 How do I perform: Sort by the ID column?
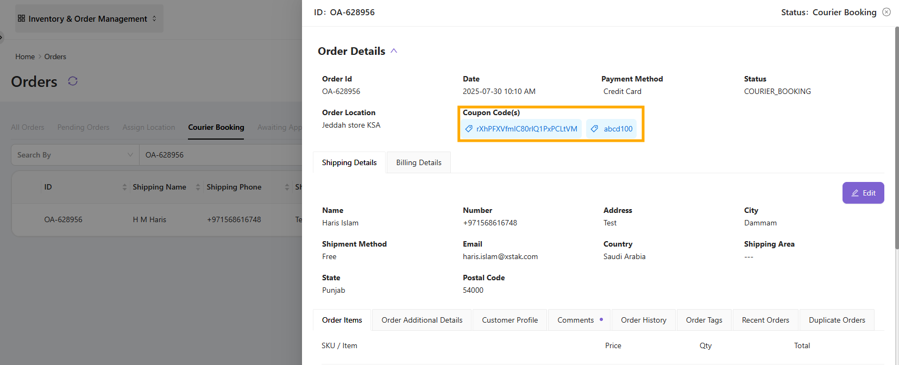pyautogui.click(x=124, y=187)
